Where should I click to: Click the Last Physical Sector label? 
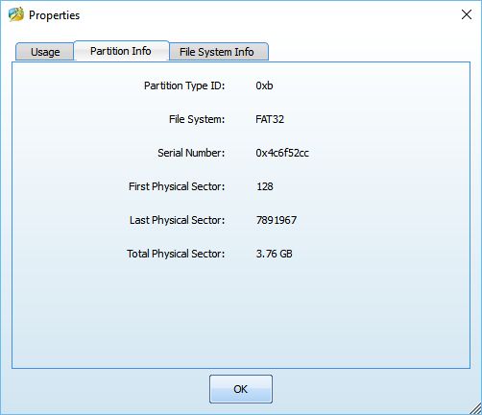177,220
